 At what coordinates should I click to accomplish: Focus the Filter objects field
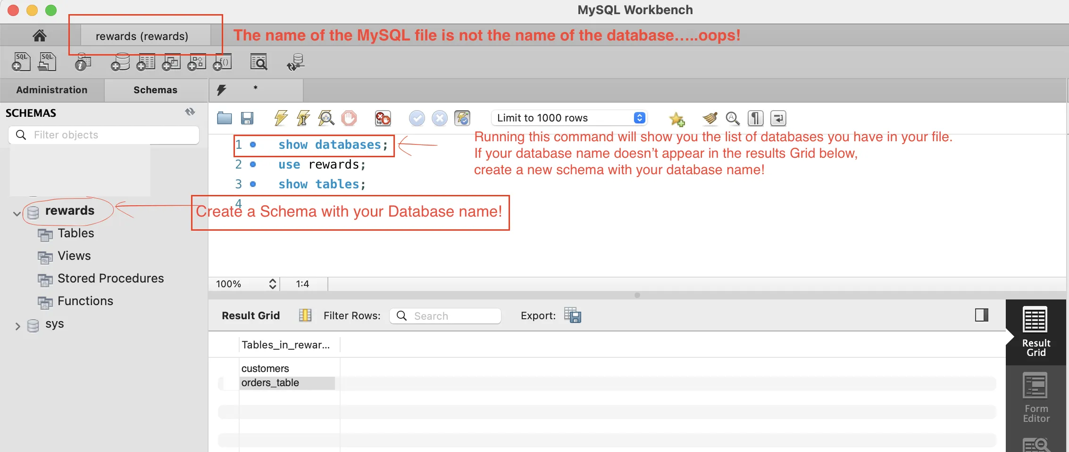pos(104,135)
